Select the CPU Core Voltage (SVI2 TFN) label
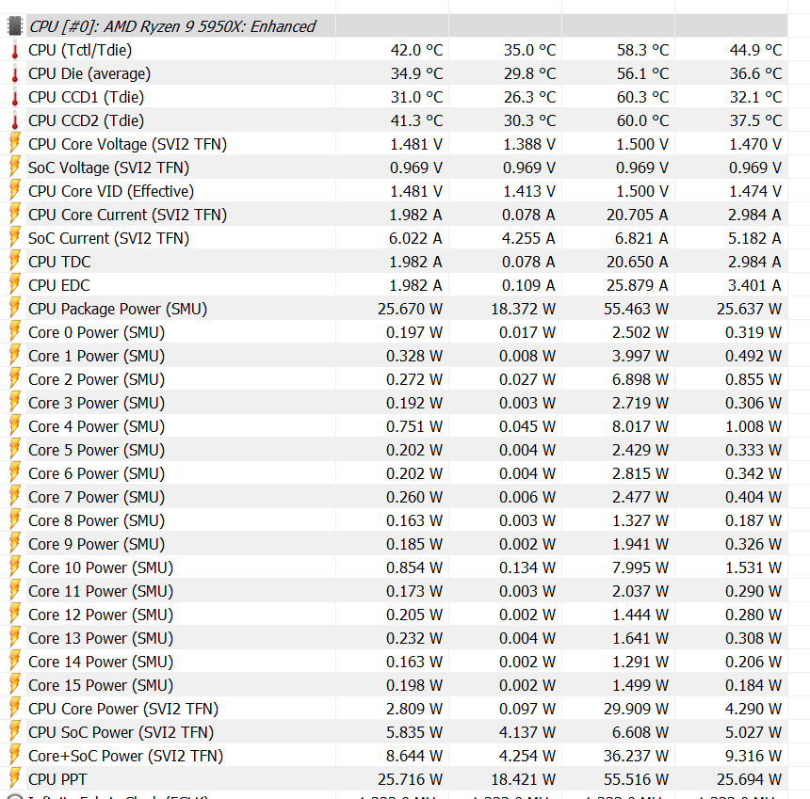810x799 pixels. pos(127,144)
